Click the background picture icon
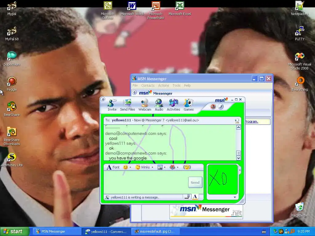 click(x=160, y=167)
